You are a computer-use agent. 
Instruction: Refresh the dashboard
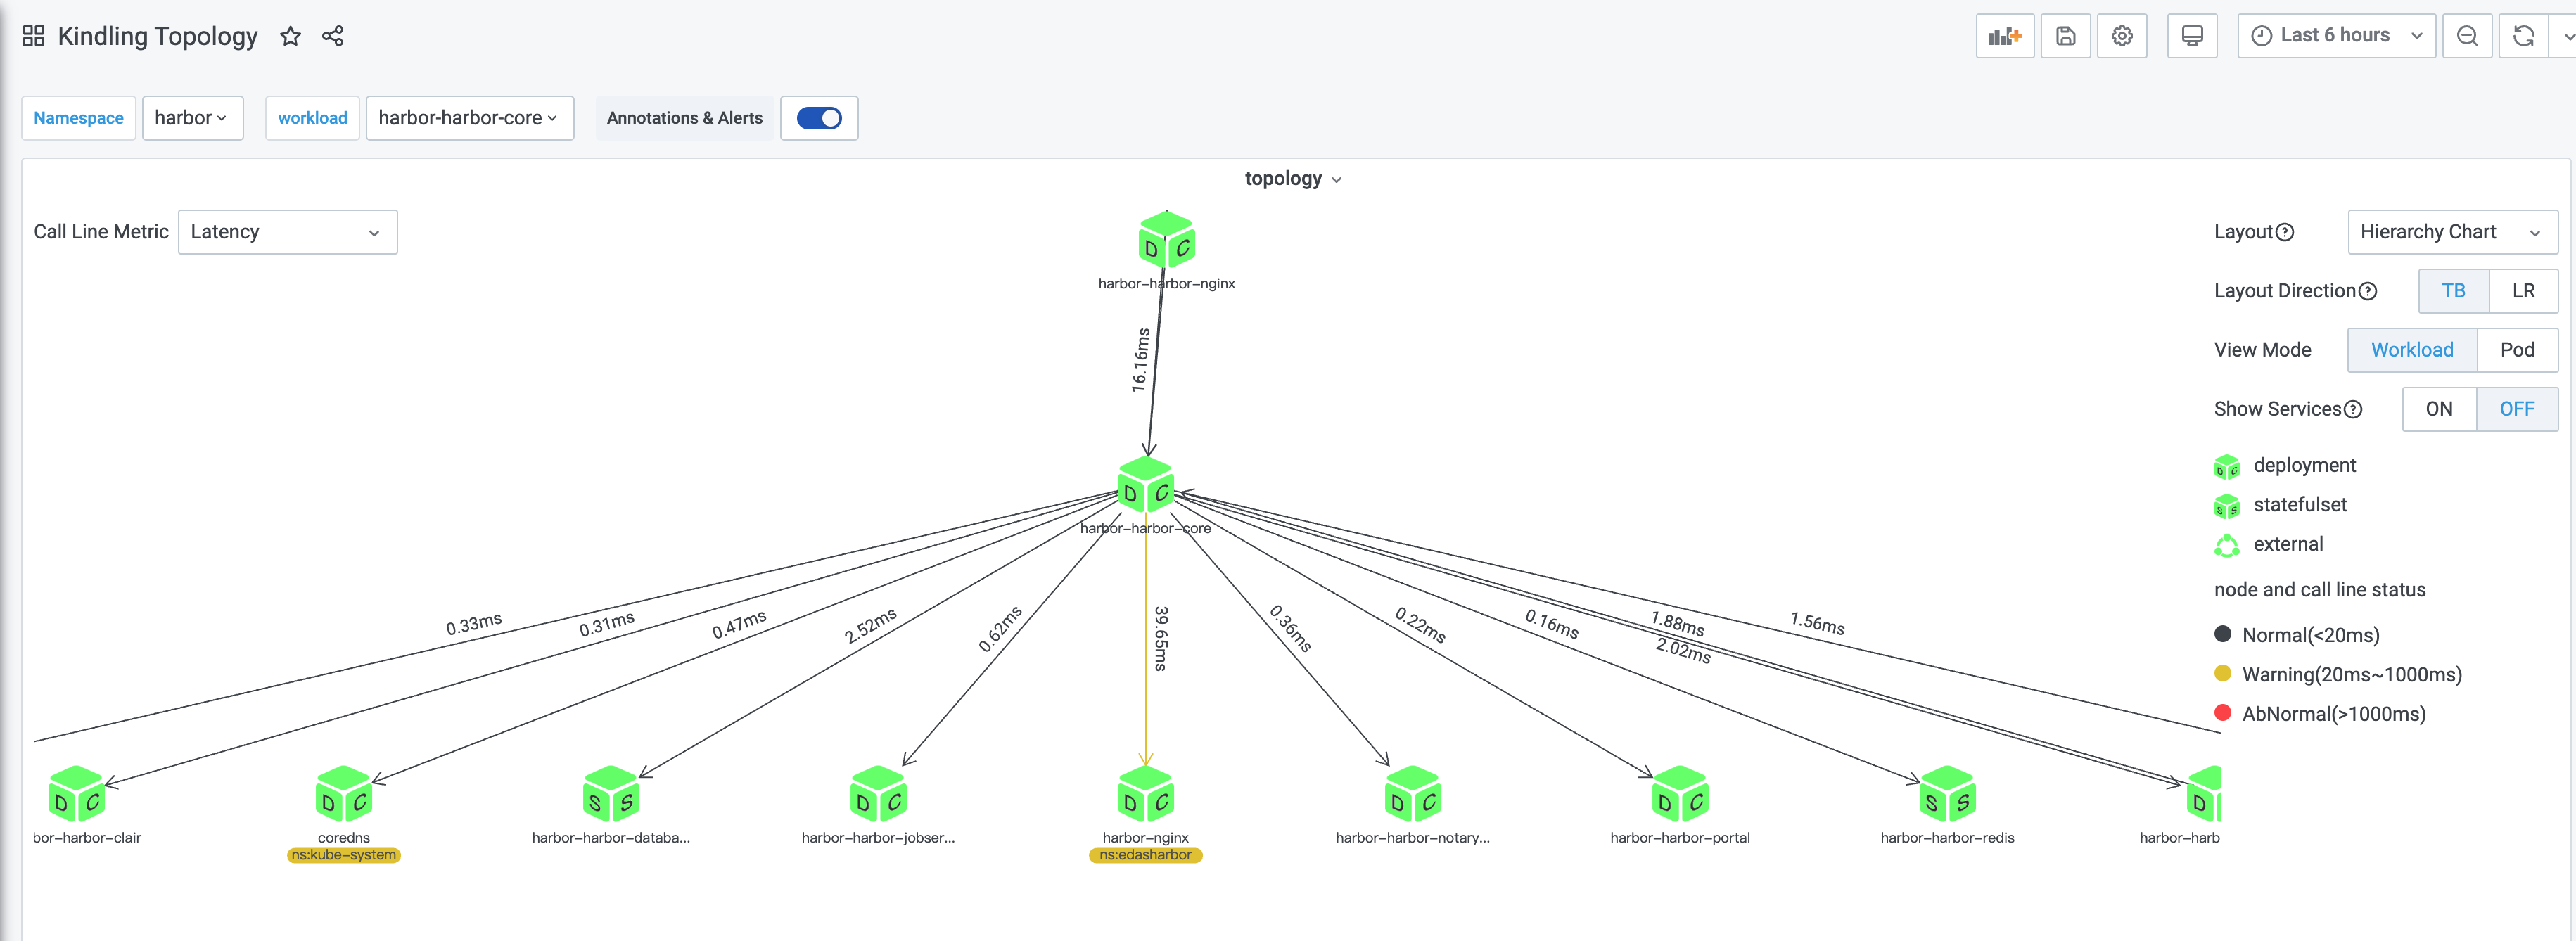pyautogui.click(x=2523, y=36)
